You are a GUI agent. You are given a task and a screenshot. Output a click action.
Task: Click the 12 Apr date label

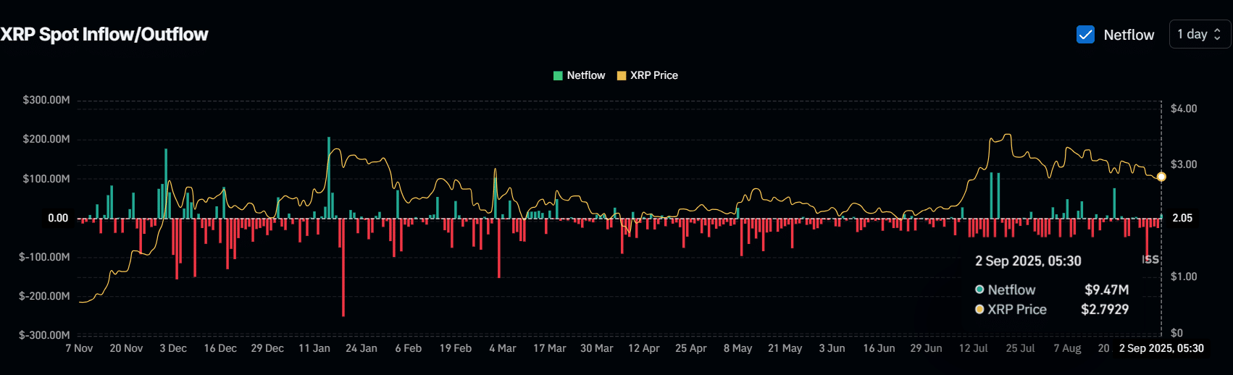click(644, 348)
